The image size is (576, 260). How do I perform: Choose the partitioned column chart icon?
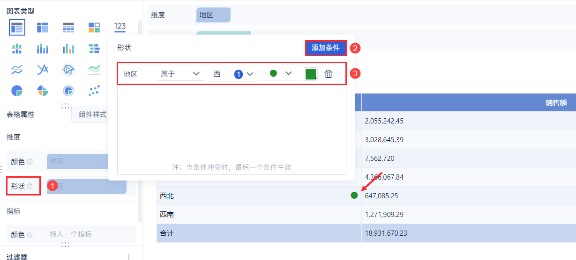pyautogui.click(x=17, y=49)
